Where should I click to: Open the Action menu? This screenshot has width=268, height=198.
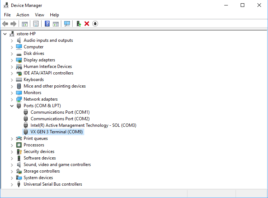tap(23, 15)
